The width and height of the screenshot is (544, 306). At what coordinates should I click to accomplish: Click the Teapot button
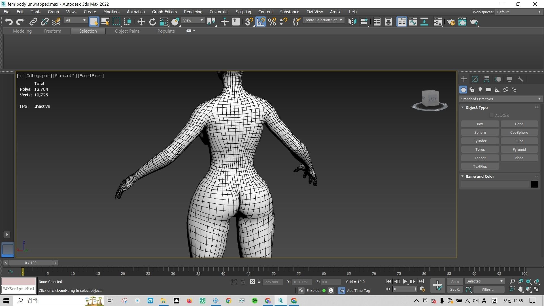click(x=480, y=158)
